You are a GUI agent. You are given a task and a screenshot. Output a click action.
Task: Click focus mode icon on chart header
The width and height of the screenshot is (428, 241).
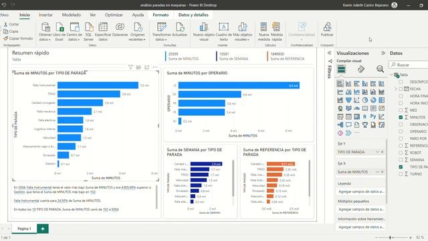[147, 67]
